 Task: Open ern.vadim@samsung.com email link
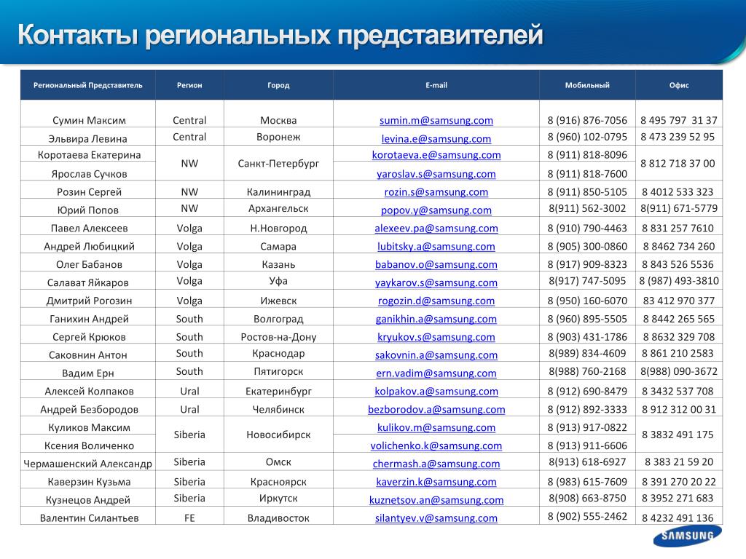pos(436,373)
